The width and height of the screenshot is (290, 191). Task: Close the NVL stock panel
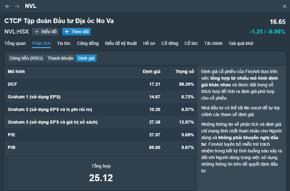point(284,6)
